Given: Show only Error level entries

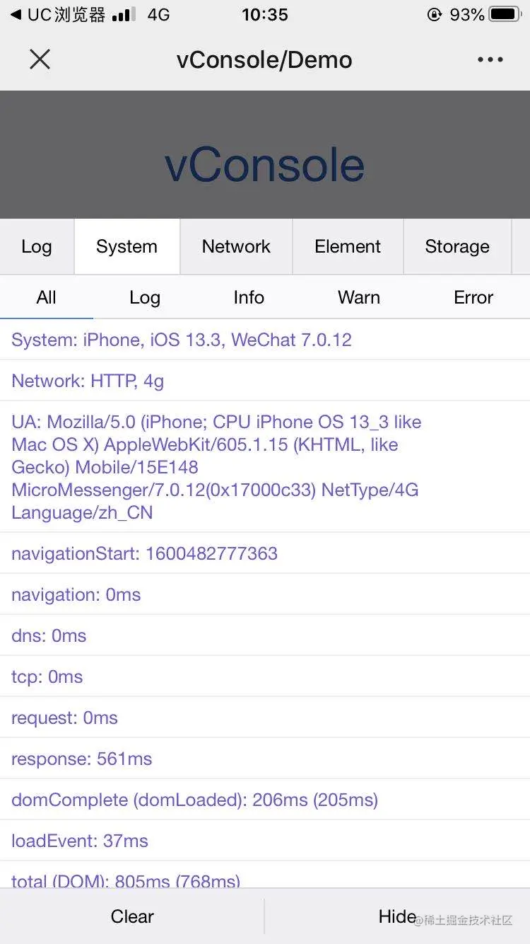Looking at the screenshot, I should [473, 297].
